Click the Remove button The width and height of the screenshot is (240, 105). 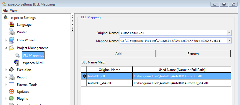click(194, 54)
